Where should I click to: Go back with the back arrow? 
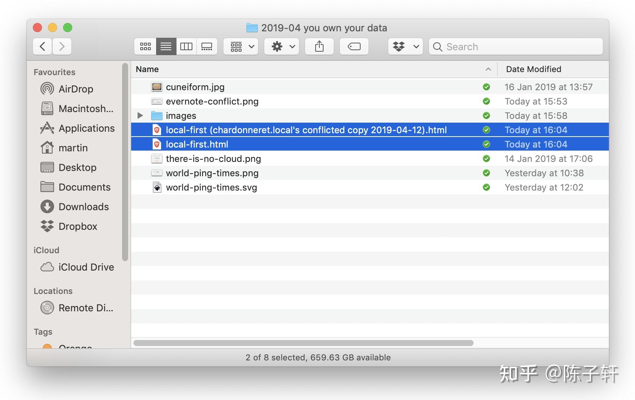click(x=42, y=46)
